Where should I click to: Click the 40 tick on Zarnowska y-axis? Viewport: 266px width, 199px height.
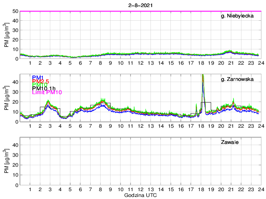tap(15, 82)
